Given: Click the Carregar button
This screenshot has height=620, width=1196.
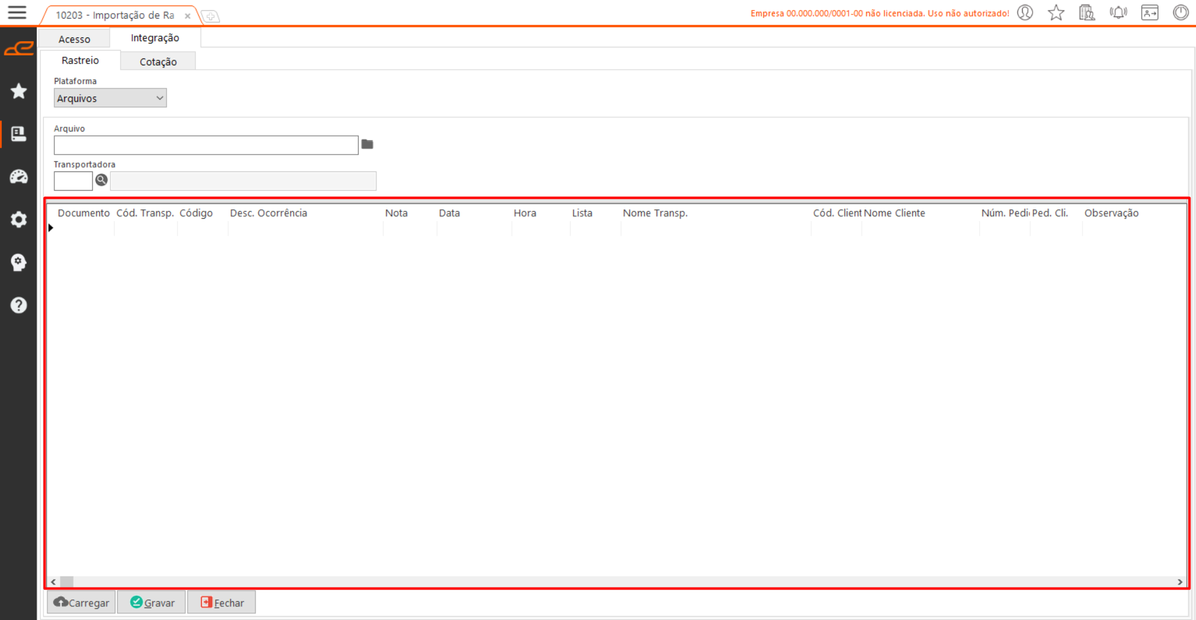Looking at the screenshot, I should pyautogui.click(x=82, y=603).
